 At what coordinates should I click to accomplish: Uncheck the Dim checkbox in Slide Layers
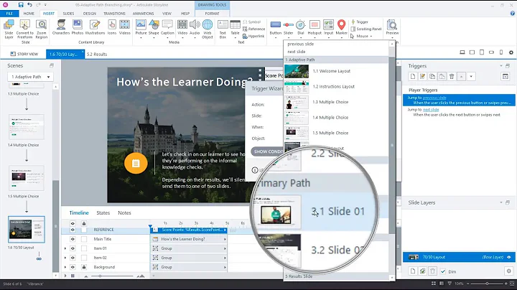point(443,271)
